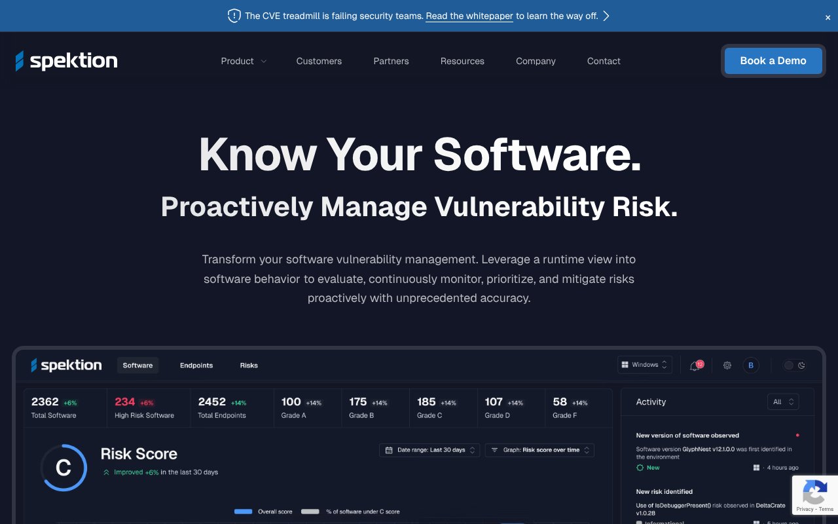Toggle the dark mode switch
The image size is (838, 524).
[794, 365]
